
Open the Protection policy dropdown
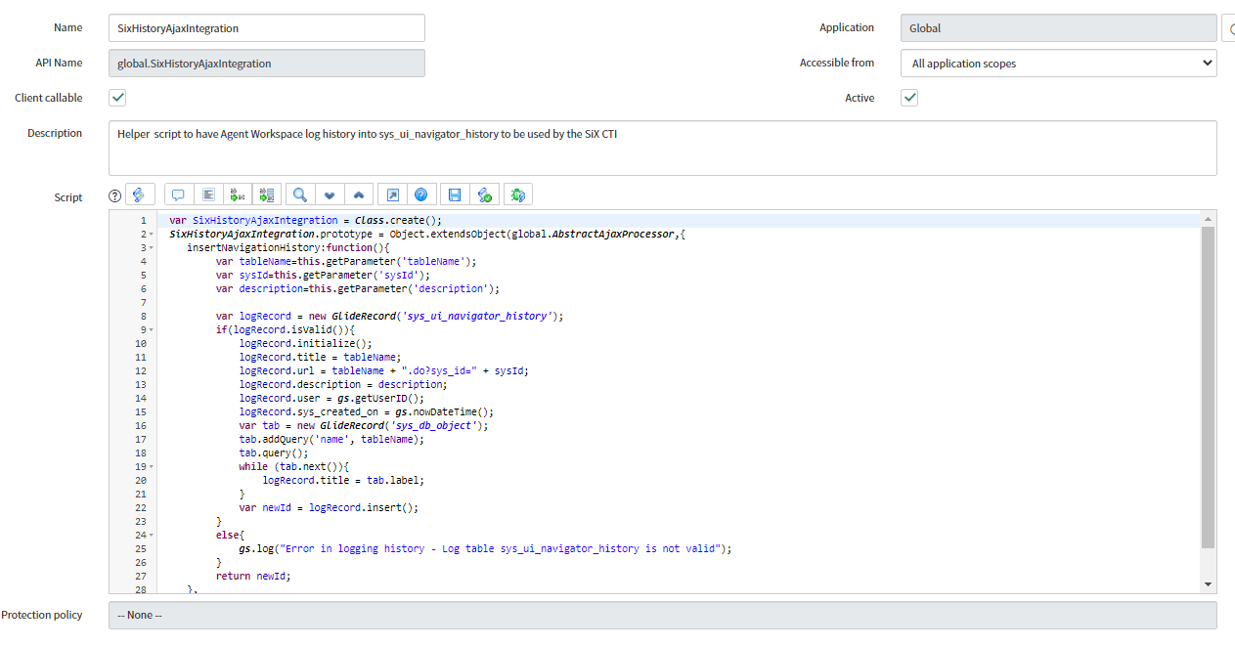pos(662,615)
